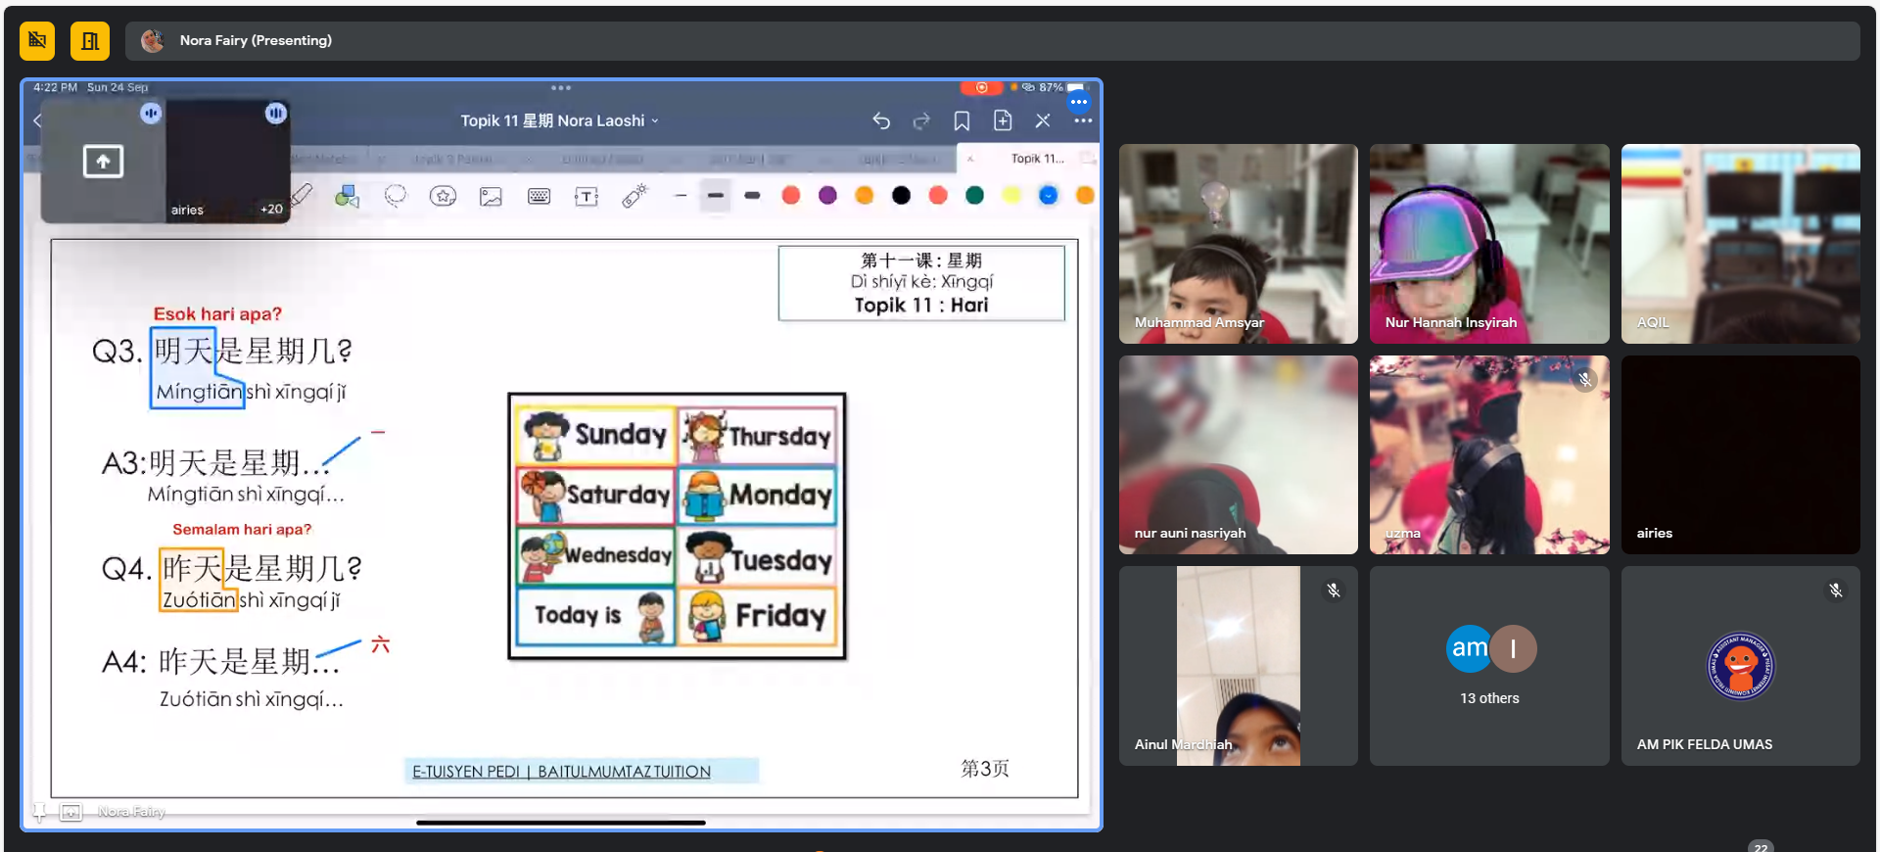Click the E-TUISYEN PEDI | BAITULMUMTAZ TUITION link
Screen dimensions: 1880x852
tap(561, 772)
